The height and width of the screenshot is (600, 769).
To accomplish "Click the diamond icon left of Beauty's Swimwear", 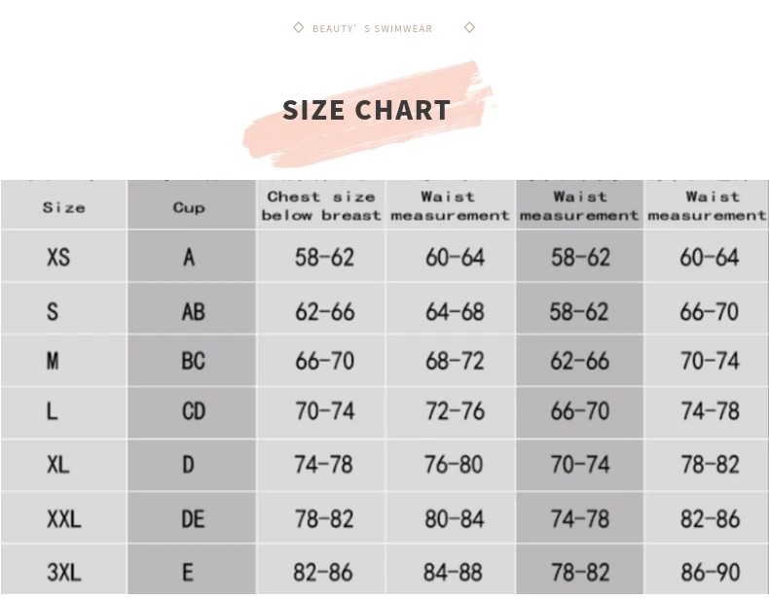I will [298, 27].
